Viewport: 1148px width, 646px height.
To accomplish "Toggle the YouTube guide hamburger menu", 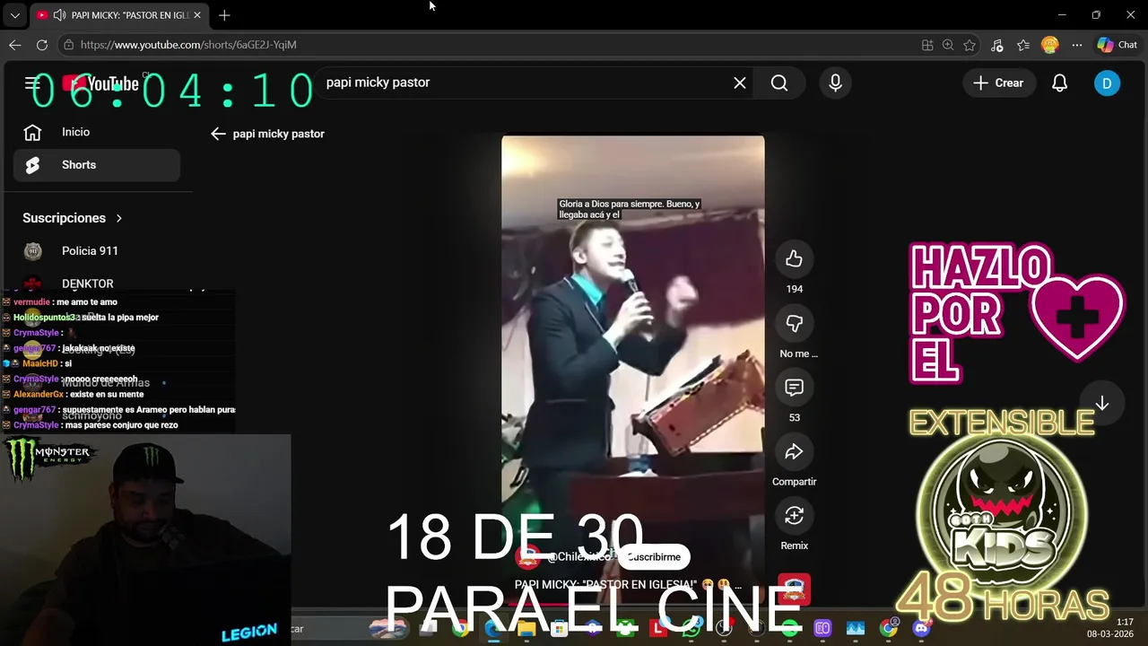I will coord(32,83).
